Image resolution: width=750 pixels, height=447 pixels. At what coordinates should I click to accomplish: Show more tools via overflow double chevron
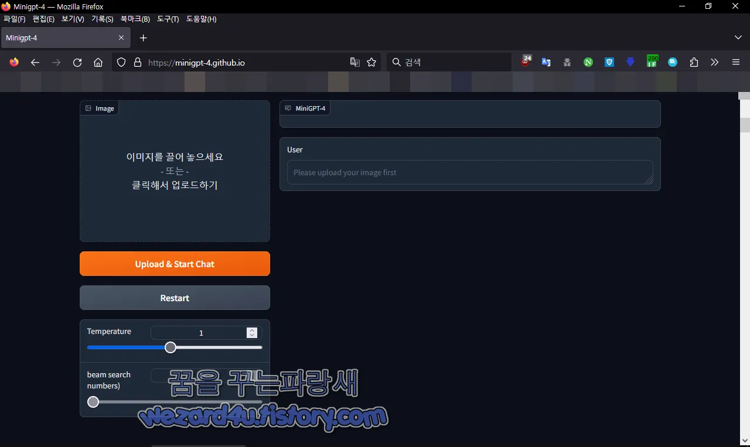715,62
